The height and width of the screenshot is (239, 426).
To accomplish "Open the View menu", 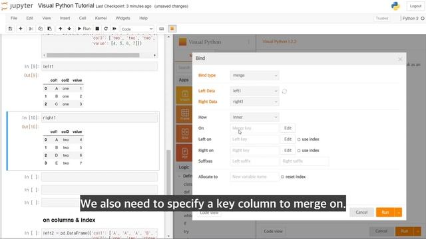I will tap(47, 18).
